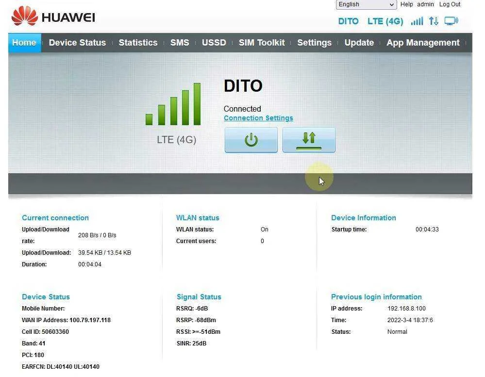The height and width of the screenshot is (377, 485).
Task: Select the USSD tab
Action: point(214,43)
